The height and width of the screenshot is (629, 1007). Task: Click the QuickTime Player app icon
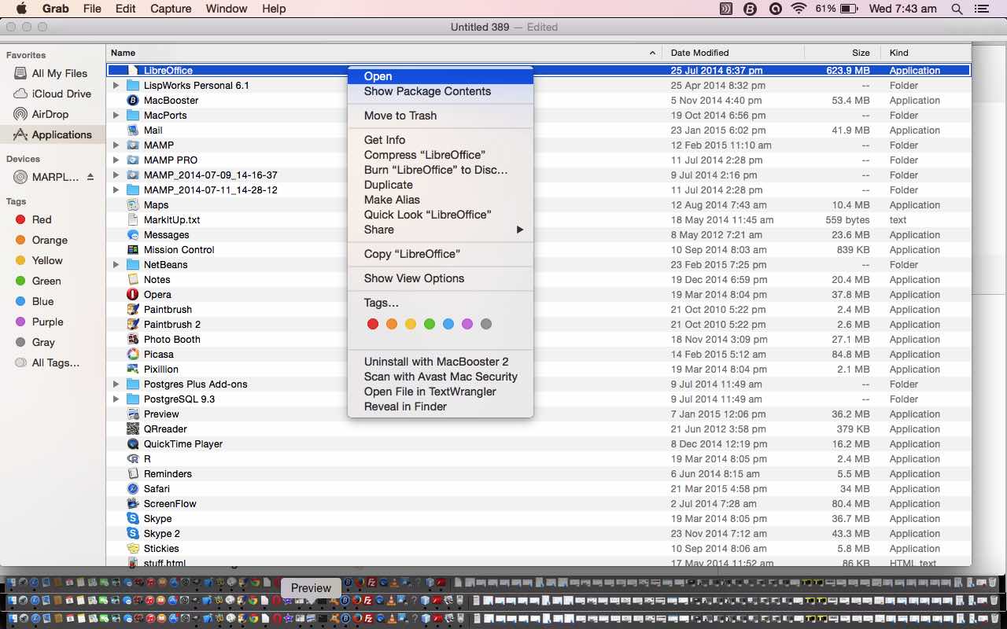133,444
